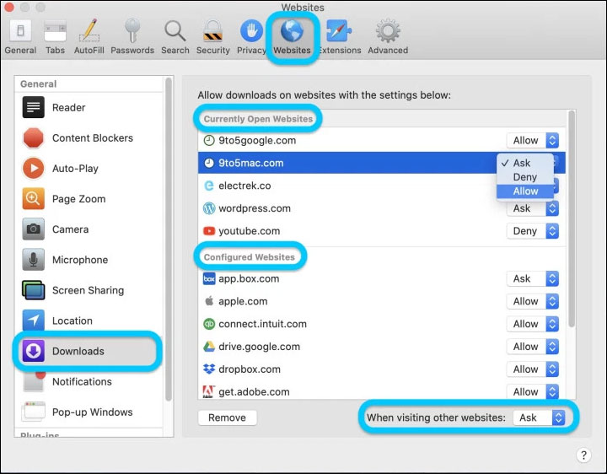Select Downloads in the sidebar
Screen dimensions: 607x474
tap(88, 351)
